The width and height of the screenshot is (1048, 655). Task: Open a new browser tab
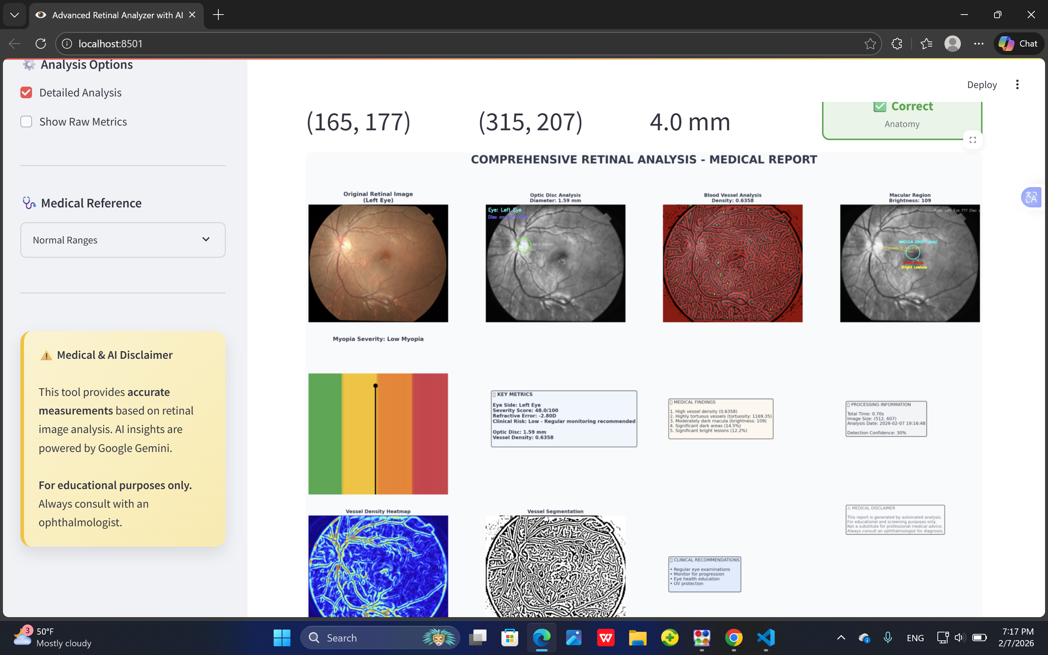point(218,15)
